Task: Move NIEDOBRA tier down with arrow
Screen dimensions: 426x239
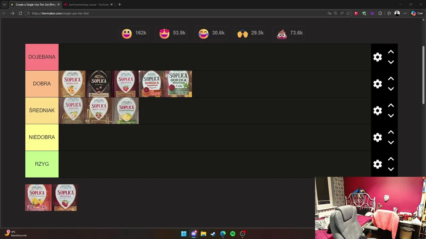Action: point(391,142)
